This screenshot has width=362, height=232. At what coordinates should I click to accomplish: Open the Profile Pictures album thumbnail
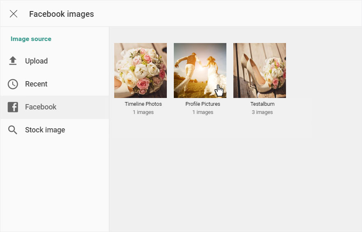click(200, 71)
